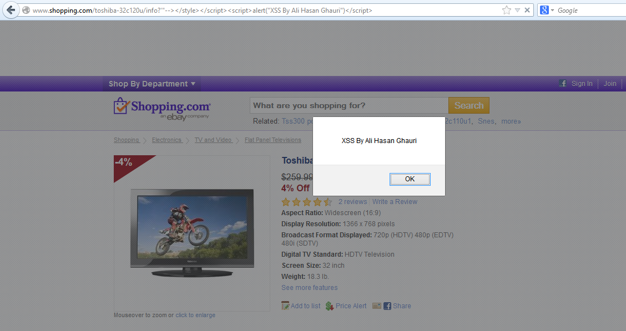Click the Broadcast Format Displayed line
The height and width of the screenshot is (331, 626).
367,239
